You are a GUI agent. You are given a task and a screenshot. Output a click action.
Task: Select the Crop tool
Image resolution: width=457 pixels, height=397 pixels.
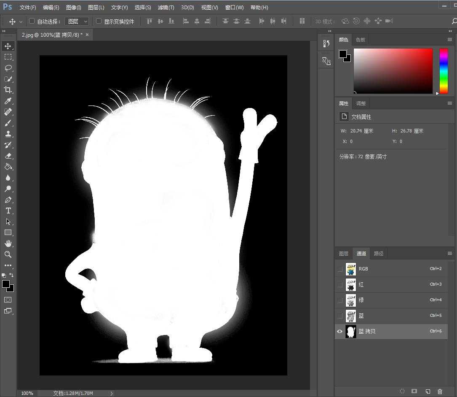[8, 89]
